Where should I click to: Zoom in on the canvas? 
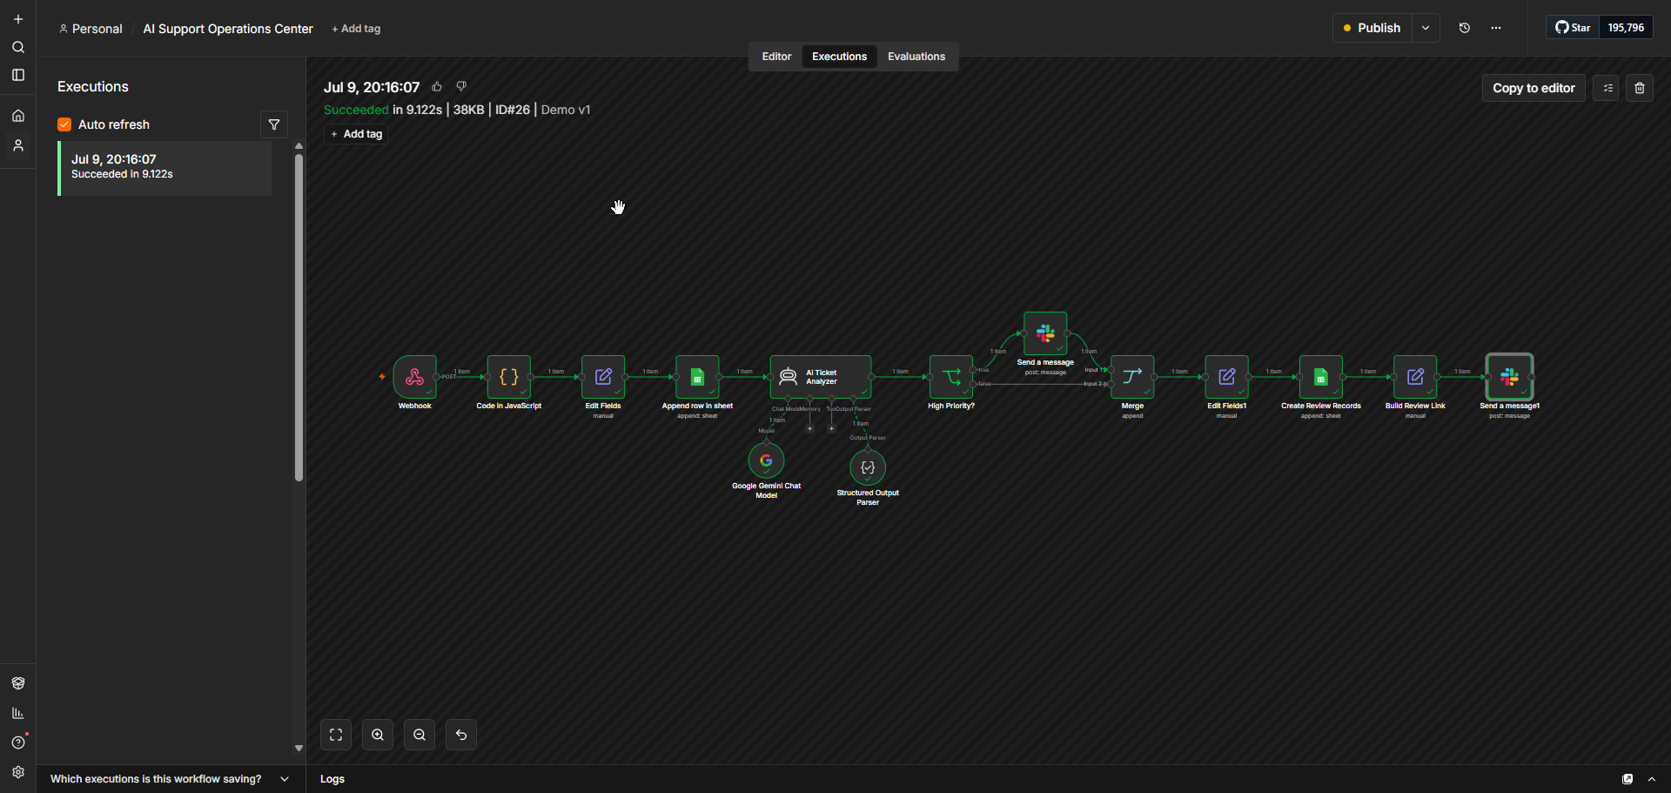pyautogui.click(x=378, y=735)
